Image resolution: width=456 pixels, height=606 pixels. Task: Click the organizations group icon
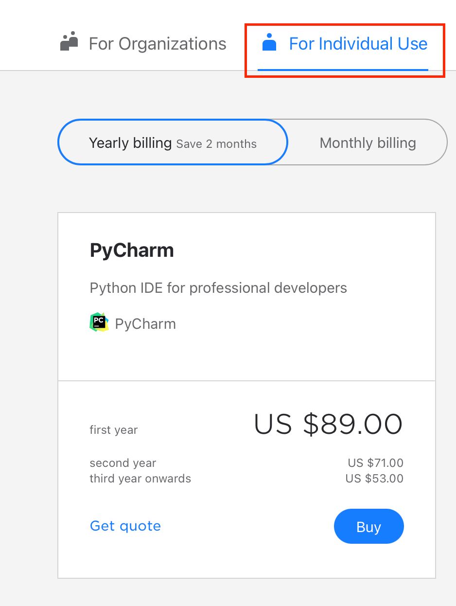69,42
